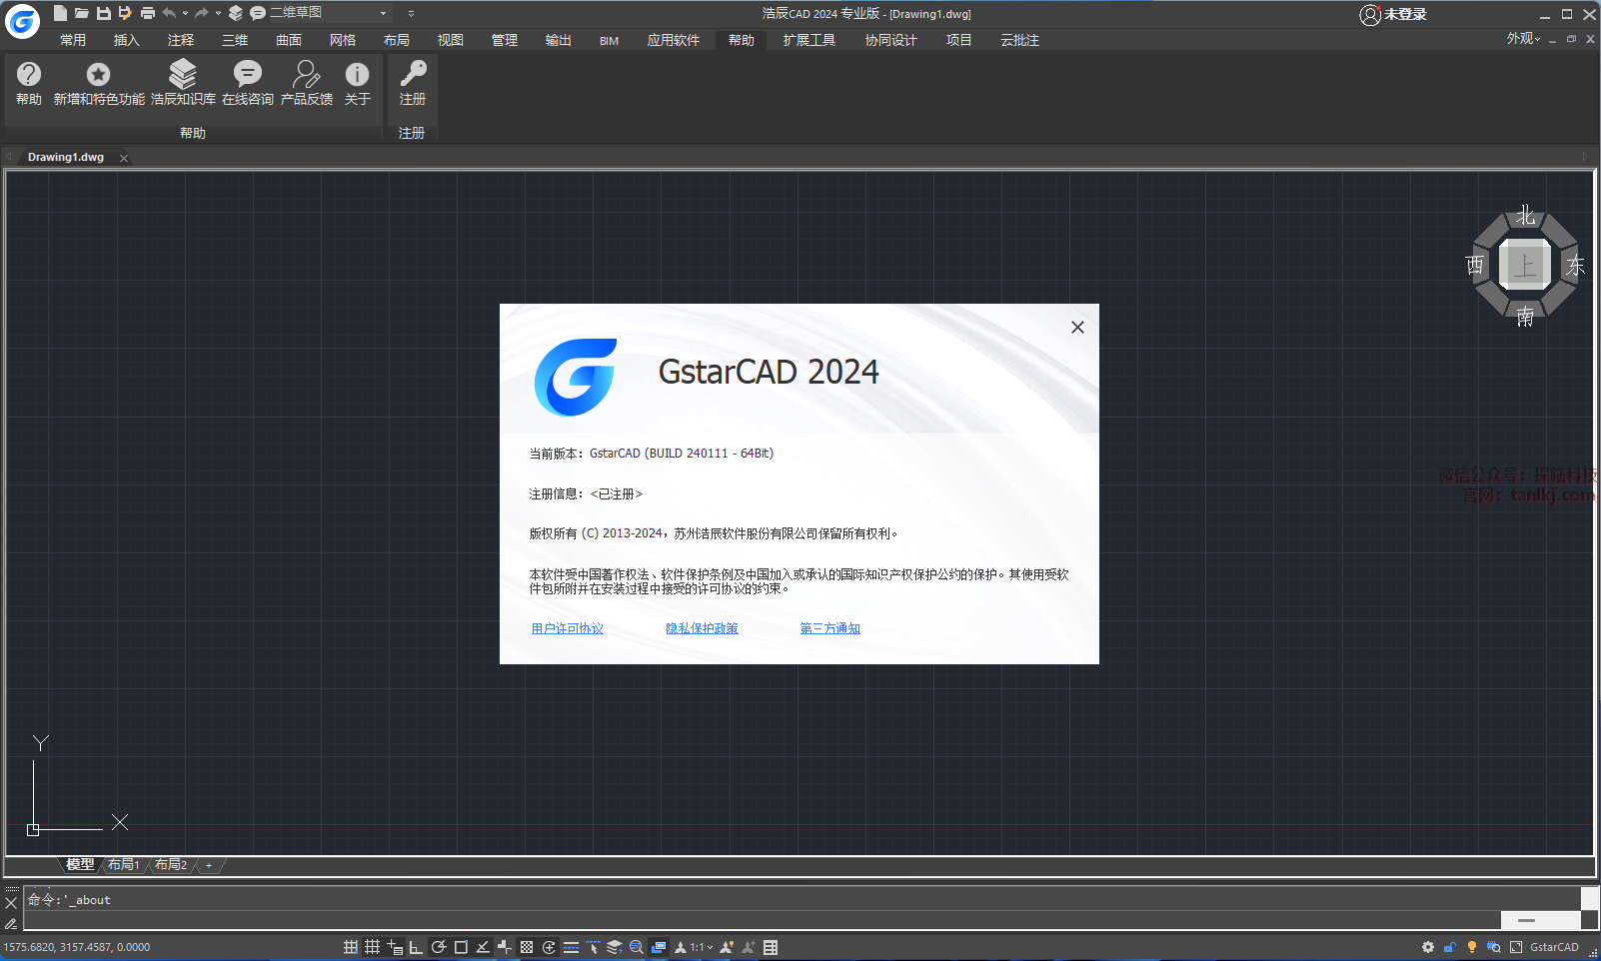This screenshot has width=1601, height=961.
Task: Click the 上 face of the view cube
Action: pyautogui.click(x=1524, y=265)
